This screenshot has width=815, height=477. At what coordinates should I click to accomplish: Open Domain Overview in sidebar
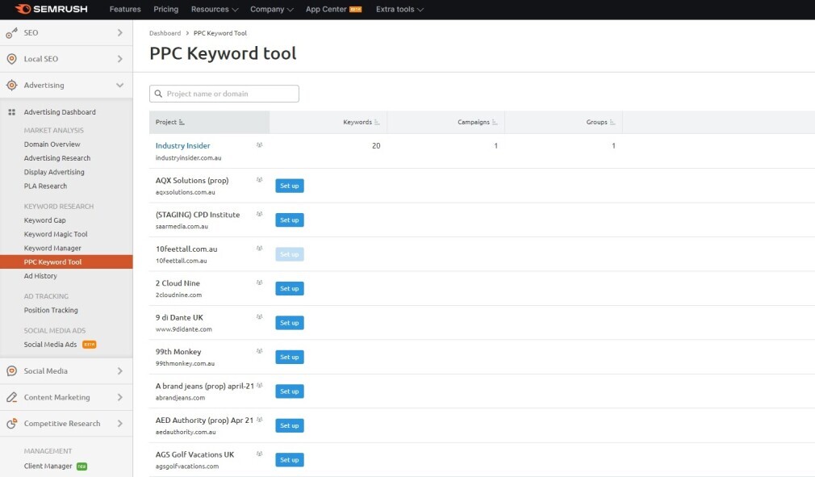pyautogui.click(x=52, y=144)
